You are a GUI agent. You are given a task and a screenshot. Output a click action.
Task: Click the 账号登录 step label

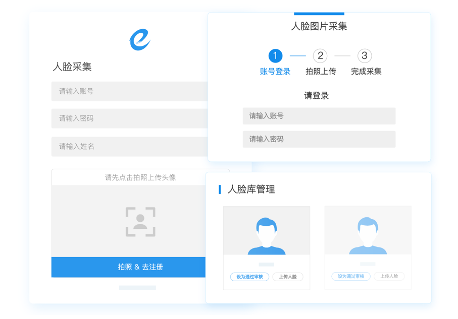point(275,72)
